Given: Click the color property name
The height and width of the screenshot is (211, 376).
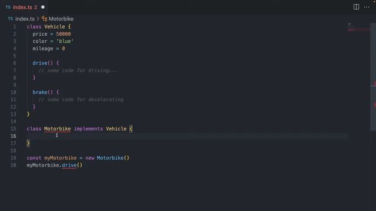Looking at the screenshot, I should click(x=40, y=41).
